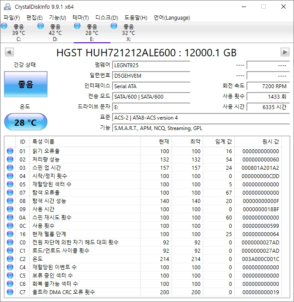This screenshot has width=294, height=302.
Task: Click status icon for attribute 03 스핀 업 시간
Action: tap(10, 168)
